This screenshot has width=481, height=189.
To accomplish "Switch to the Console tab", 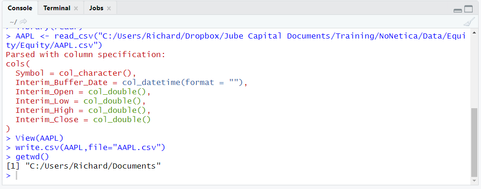I will coord(20,8).
